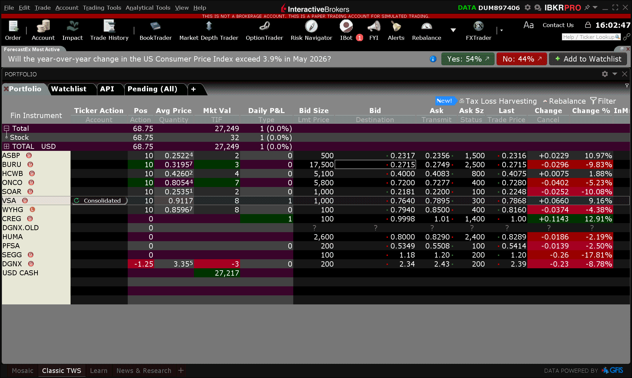632x378 pixels.
Task: Click Rebalance link above table
Action: (x=564, y=101)
